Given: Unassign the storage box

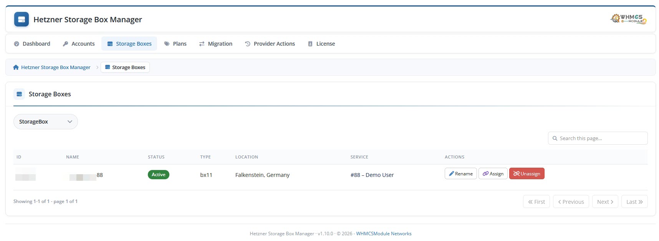Looking at the screenshot, I should tap(527, 173).
